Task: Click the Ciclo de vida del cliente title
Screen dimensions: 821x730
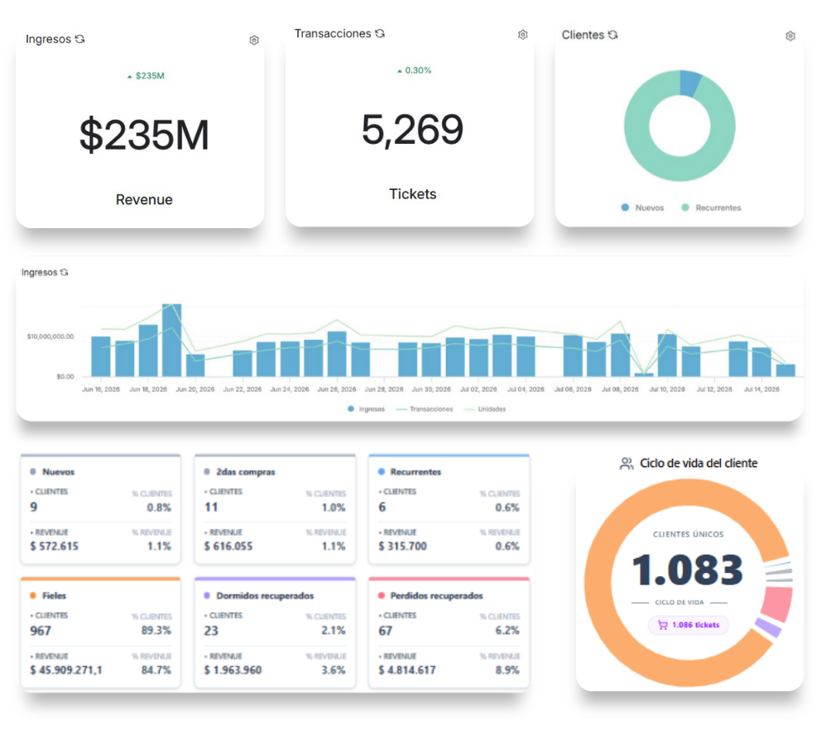Action: click(699, 463)
